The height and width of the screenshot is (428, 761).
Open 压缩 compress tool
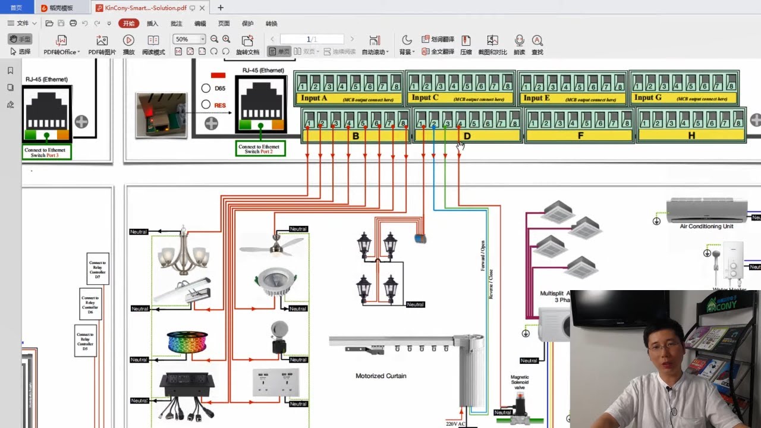click(466, 40)
